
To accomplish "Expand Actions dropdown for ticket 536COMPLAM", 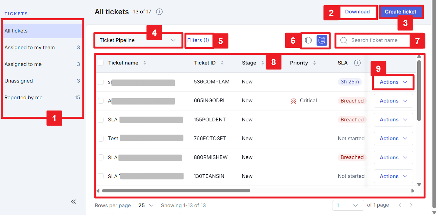I will [x=393, y=82].
